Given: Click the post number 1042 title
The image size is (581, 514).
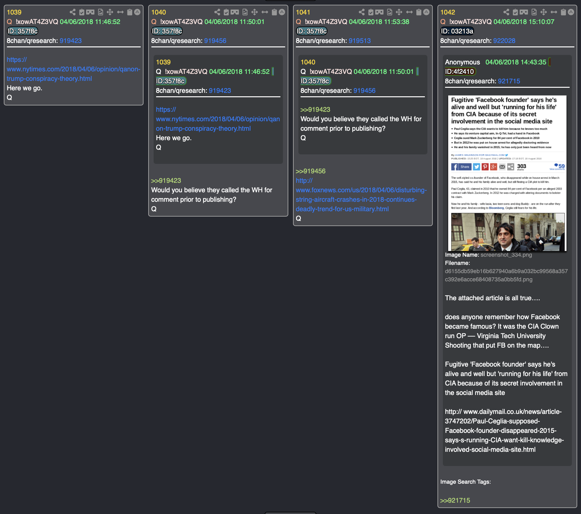Looking at the screenshot, I should (448, 12).
